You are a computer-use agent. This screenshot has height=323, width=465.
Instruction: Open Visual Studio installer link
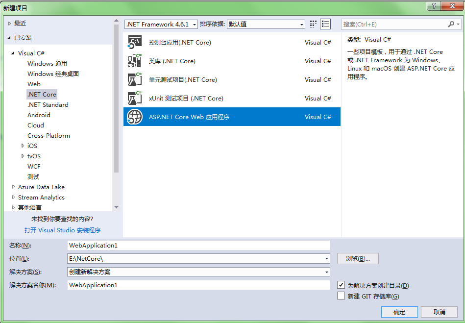click(x=62, y=230)
